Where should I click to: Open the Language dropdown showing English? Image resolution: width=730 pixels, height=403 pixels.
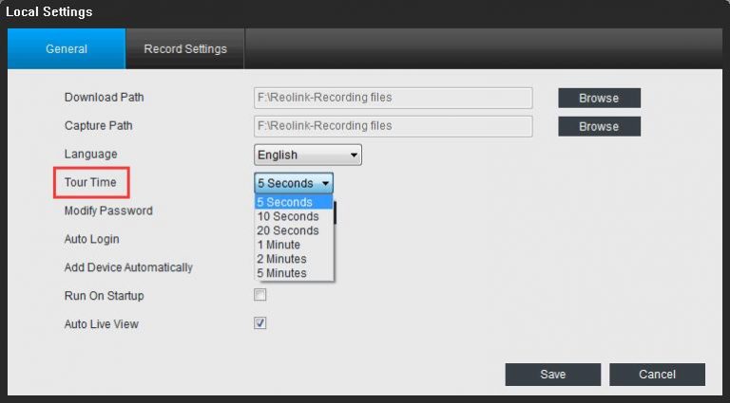308,155
